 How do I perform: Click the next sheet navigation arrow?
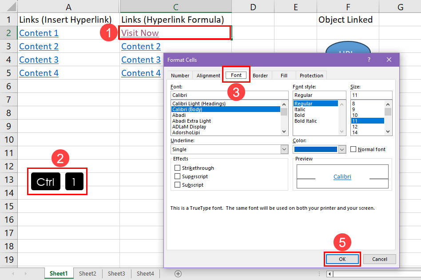tap(25, 273)
